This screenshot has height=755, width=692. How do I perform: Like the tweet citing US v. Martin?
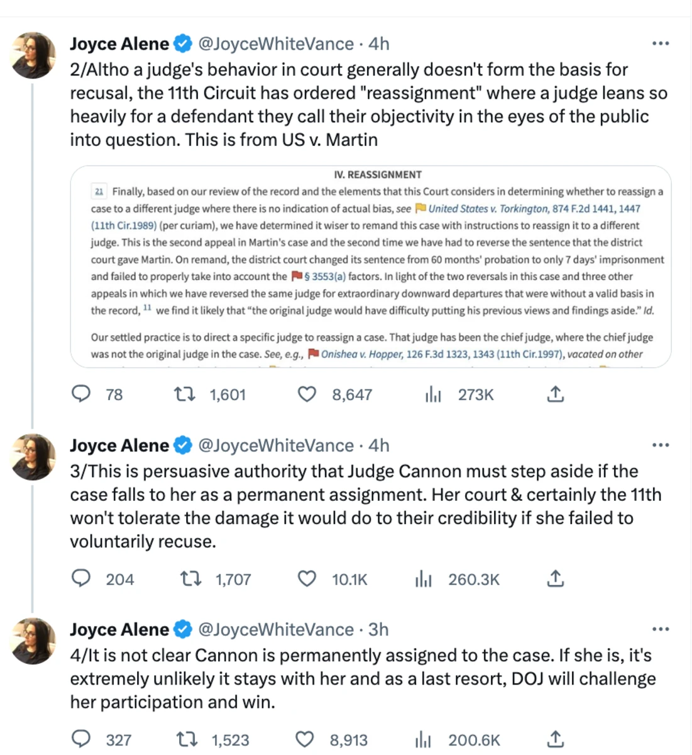(x=307, y=394)
